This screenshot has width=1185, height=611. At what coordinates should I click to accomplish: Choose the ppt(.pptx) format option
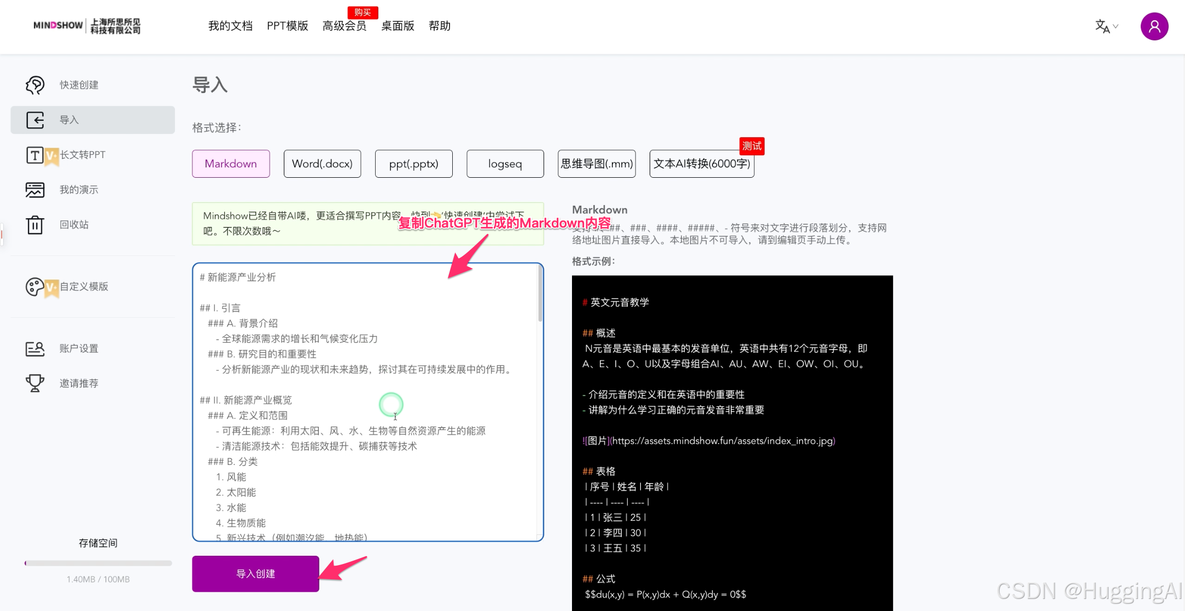[x=413, y=164]
